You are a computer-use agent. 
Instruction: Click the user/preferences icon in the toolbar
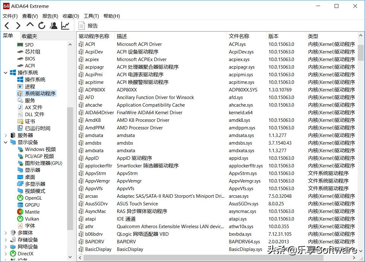point(53,26)
